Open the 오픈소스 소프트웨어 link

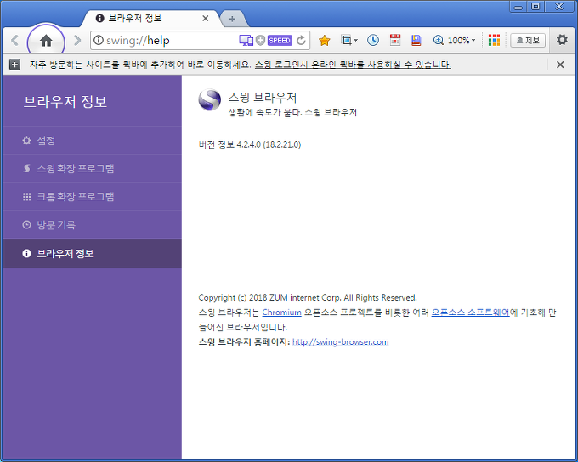[x=470, y=313]
